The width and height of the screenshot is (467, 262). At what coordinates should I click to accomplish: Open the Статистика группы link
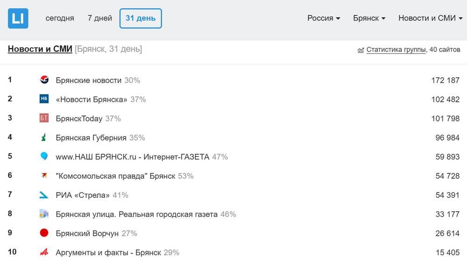click(x=396, y=49)
